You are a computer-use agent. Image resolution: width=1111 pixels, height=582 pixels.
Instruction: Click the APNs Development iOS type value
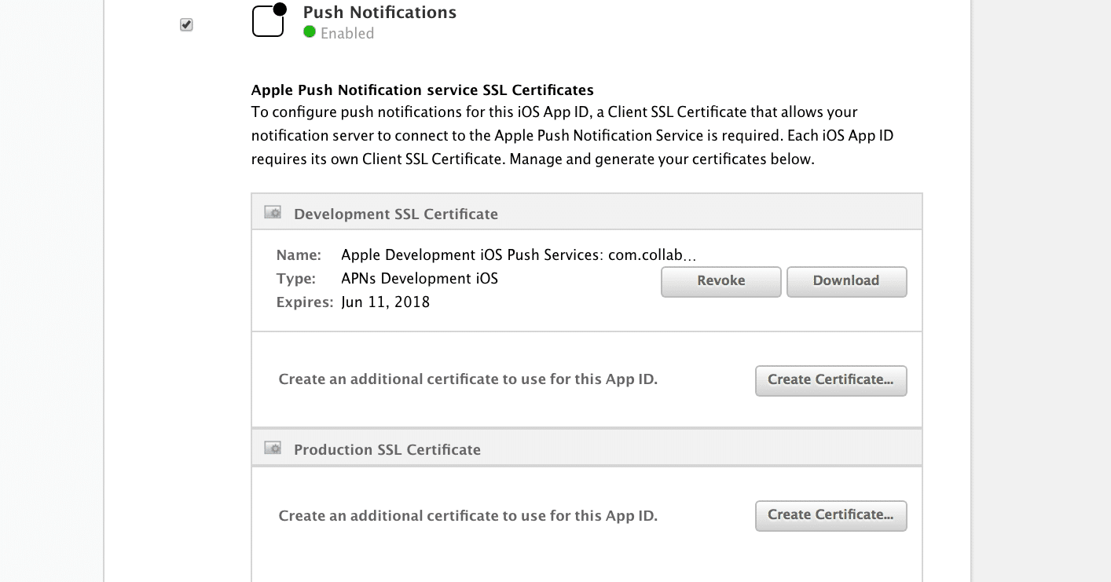point(420,279)
